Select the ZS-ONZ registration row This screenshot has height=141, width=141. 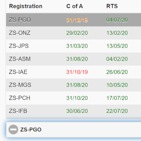coord(74,33)
